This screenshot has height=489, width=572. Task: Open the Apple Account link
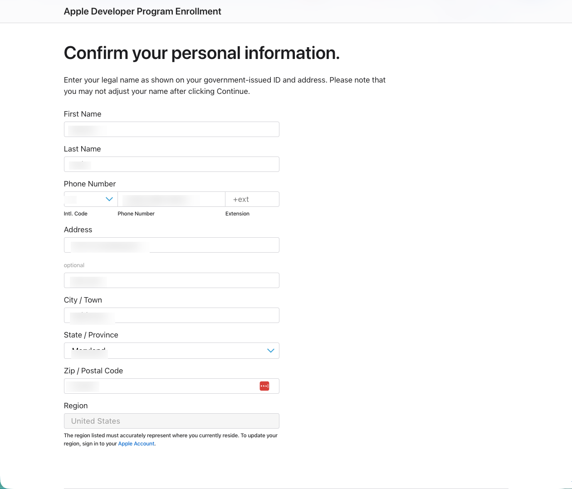pyautogui.click(x=136, y=444)
